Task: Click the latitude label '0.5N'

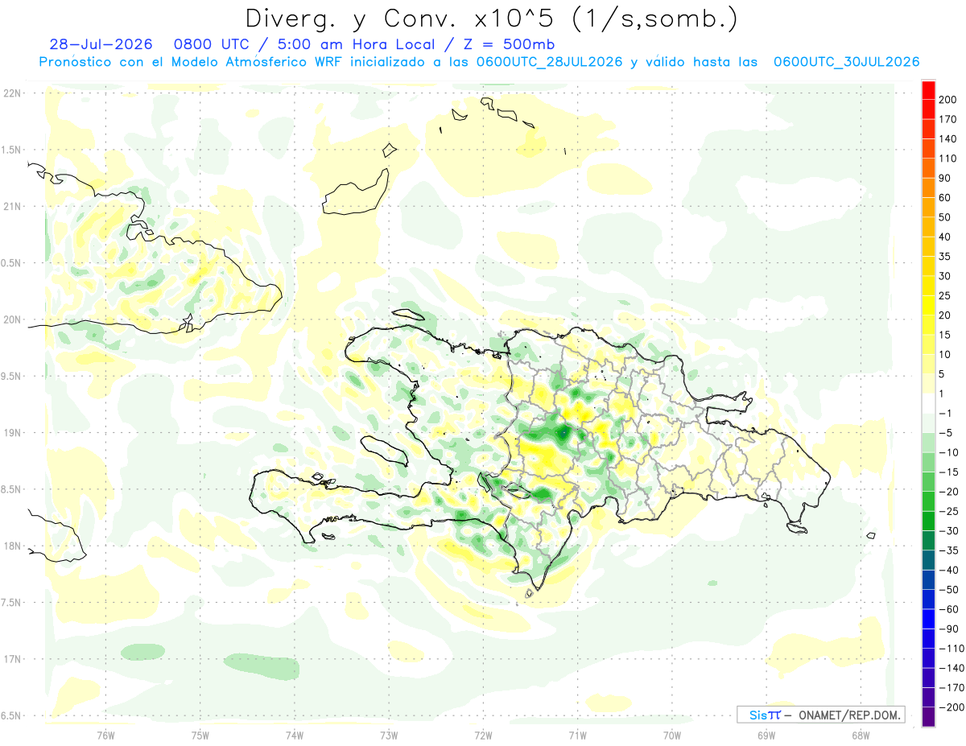Action: (12, 262)
